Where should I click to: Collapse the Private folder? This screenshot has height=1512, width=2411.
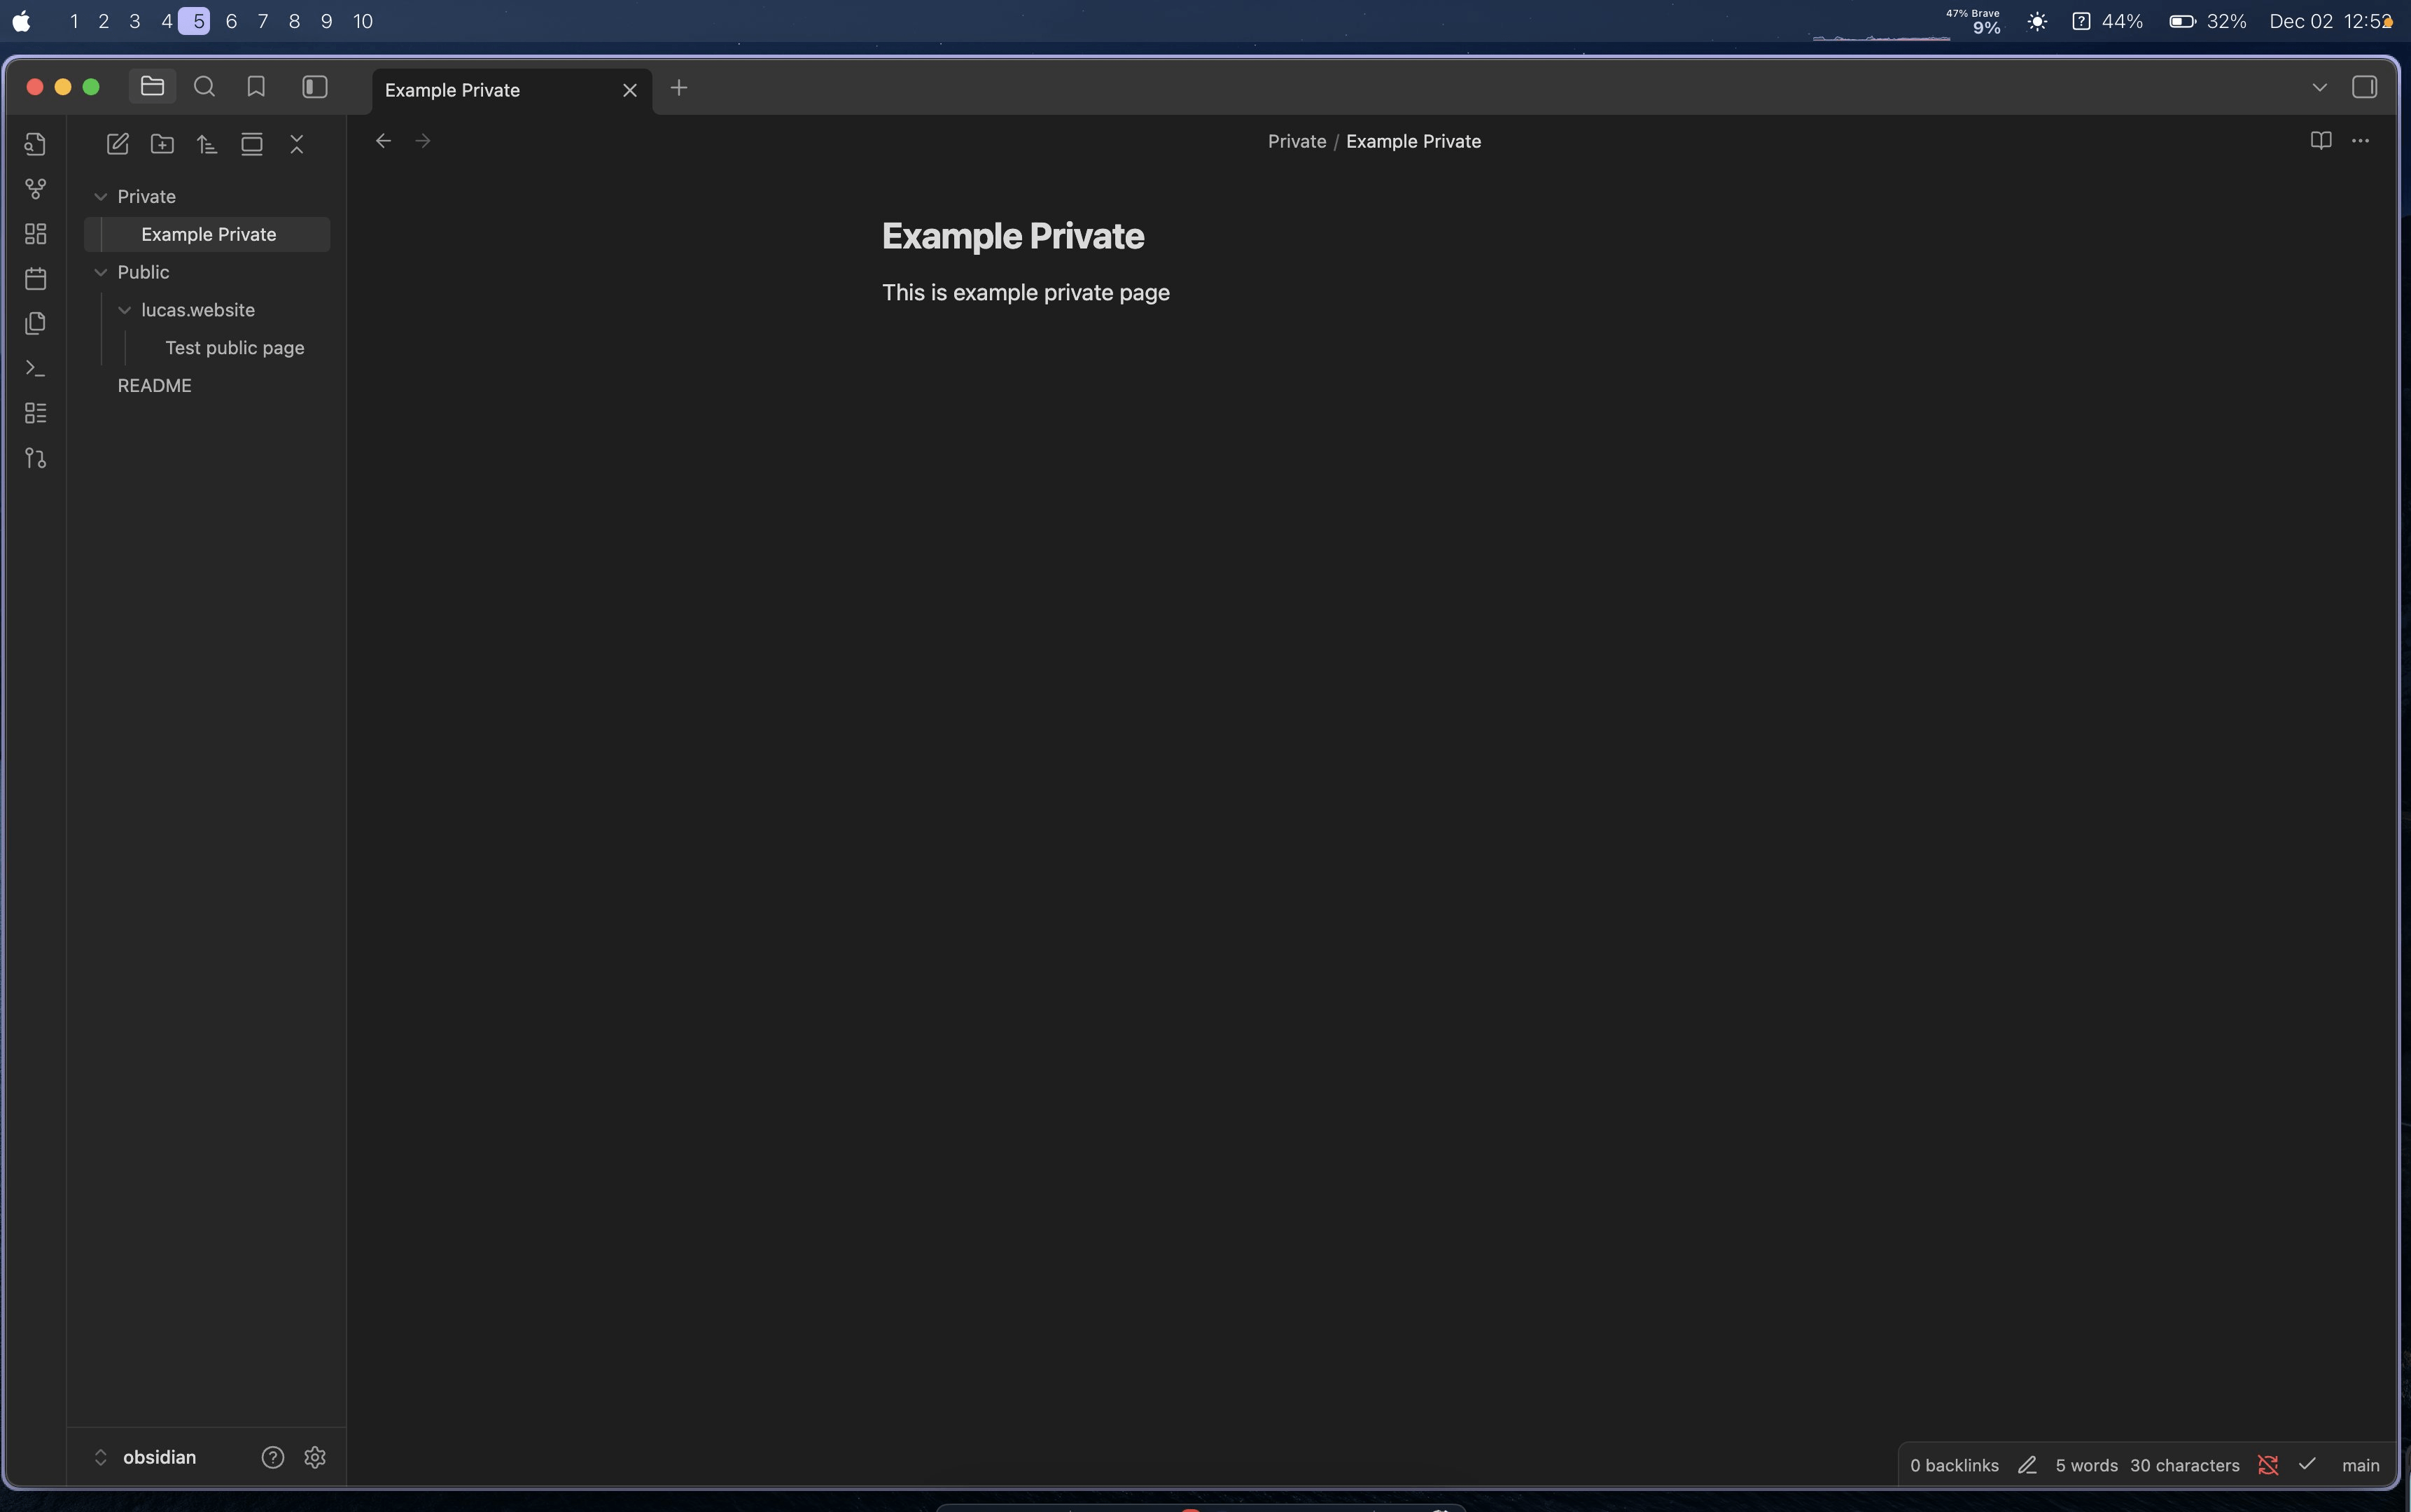point(101,197)
